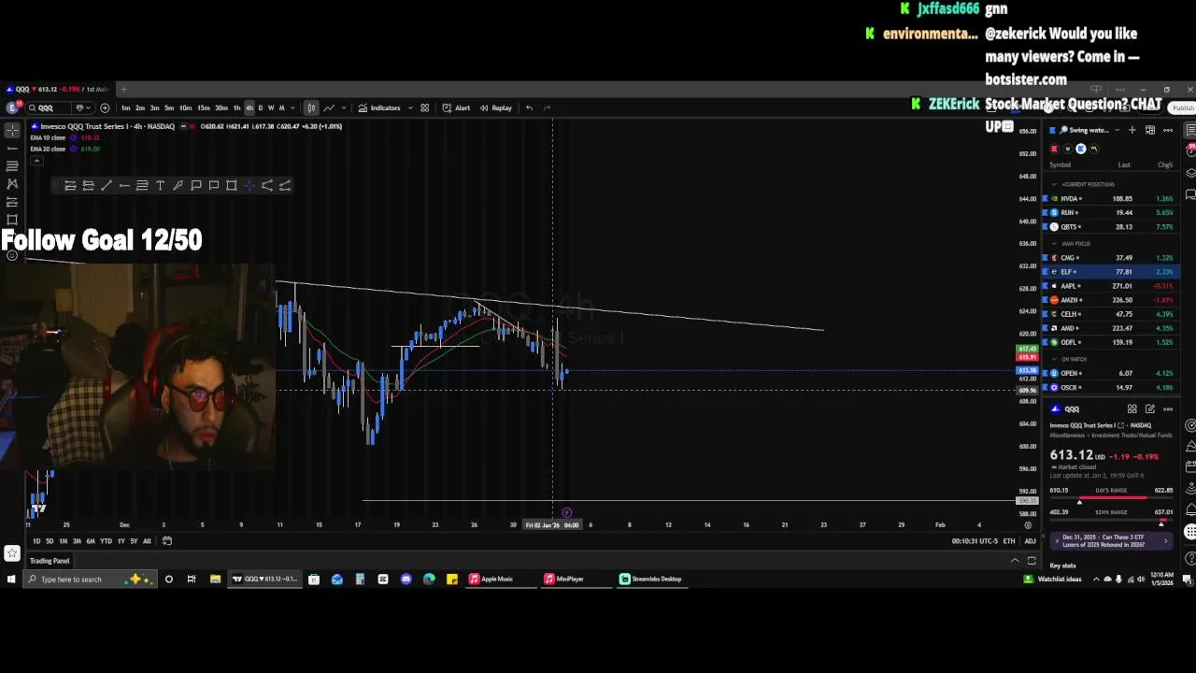Collapse the CURRENT POSITIONS section
The width and height of the screenshot is (1196, 673).
click(1055, 184)
